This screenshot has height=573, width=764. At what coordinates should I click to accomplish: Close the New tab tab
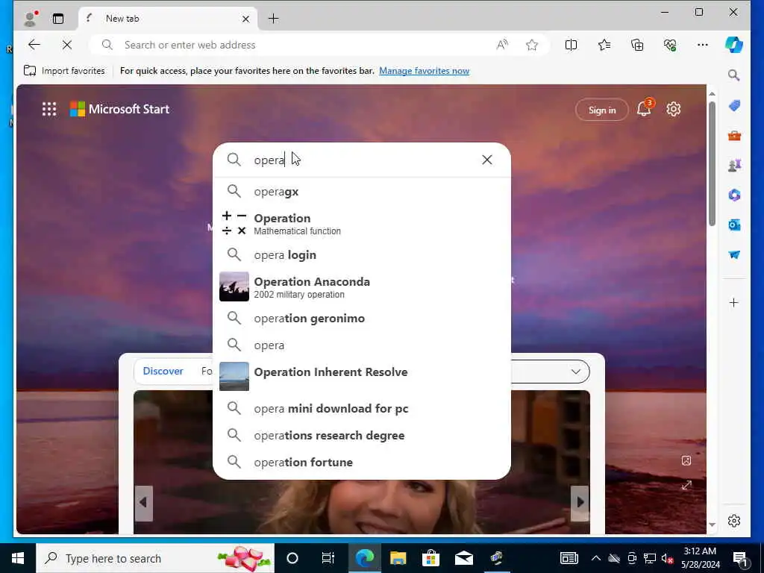pyautogui.click(x=245, y=19)
